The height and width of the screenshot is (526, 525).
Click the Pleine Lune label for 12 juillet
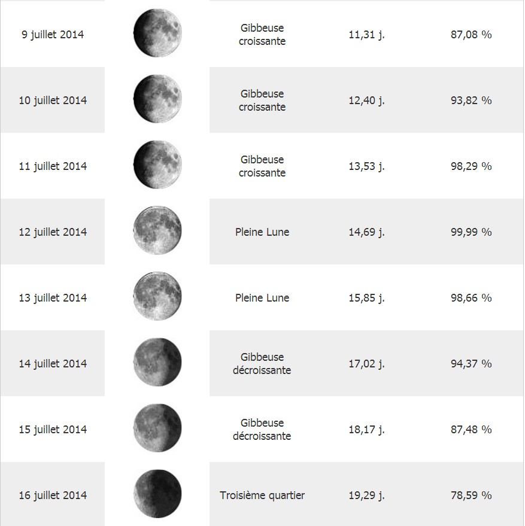coord(262,232)
